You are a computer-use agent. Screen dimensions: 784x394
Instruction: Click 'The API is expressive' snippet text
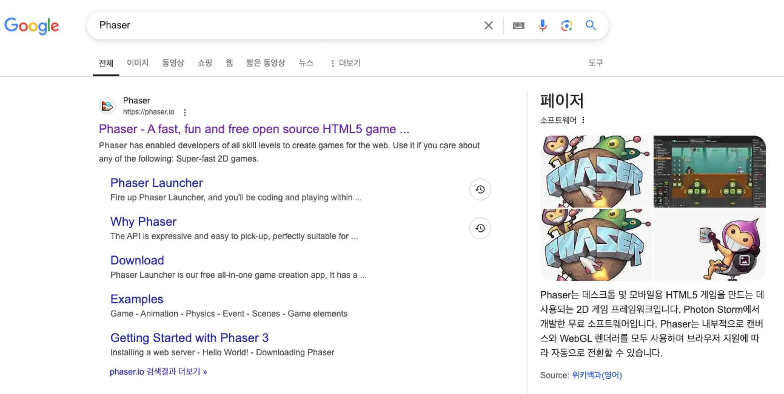234,236
